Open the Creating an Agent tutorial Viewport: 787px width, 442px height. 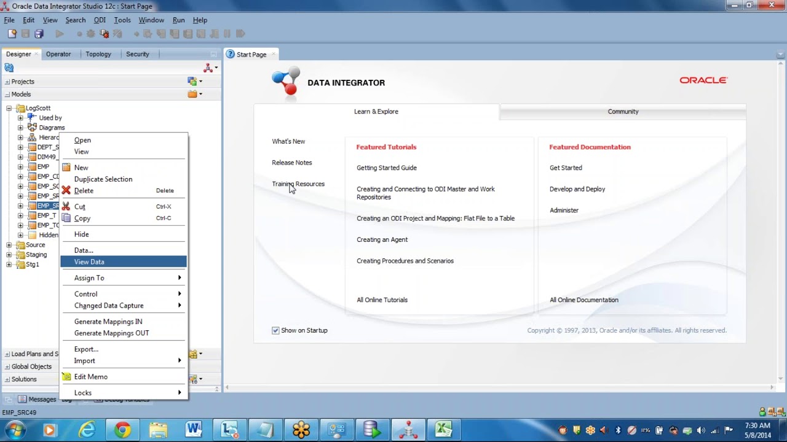tap(382, 239)
